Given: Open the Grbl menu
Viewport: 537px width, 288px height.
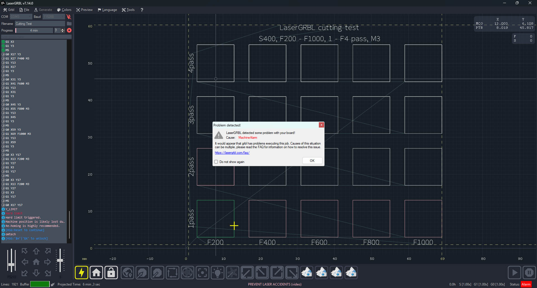Looking at the screenshot, I should point(9,10).
